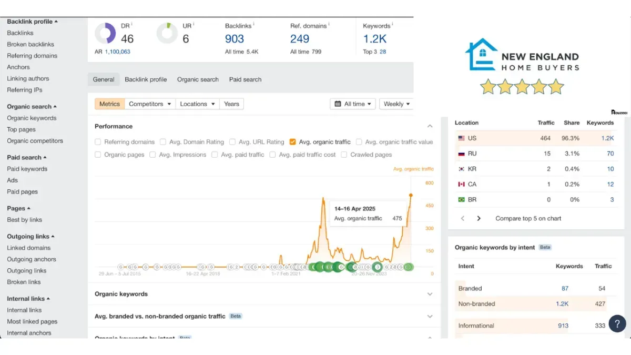Uncheck the Avg. organic traffic checkbox

pyautogui.click(x=293, y=142)
